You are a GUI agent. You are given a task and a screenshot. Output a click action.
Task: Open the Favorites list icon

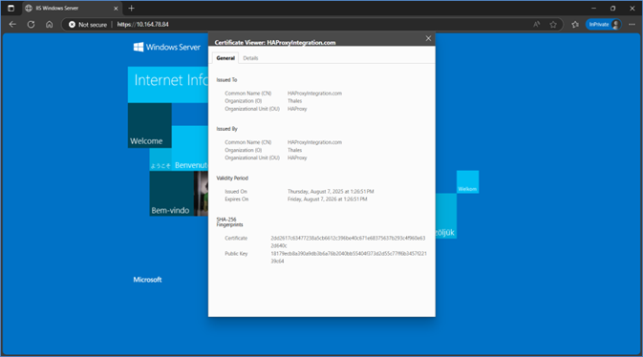click(575, 25)
